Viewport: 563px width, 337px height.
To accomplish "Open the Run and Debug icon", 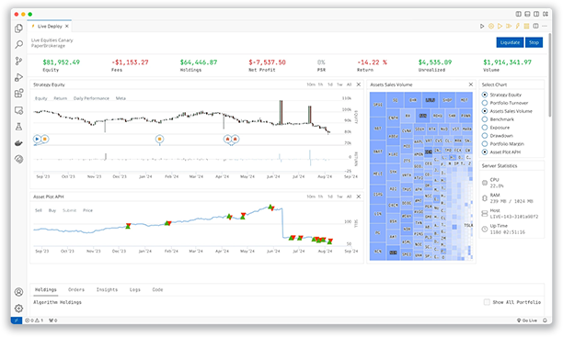I will click(18, 77).
